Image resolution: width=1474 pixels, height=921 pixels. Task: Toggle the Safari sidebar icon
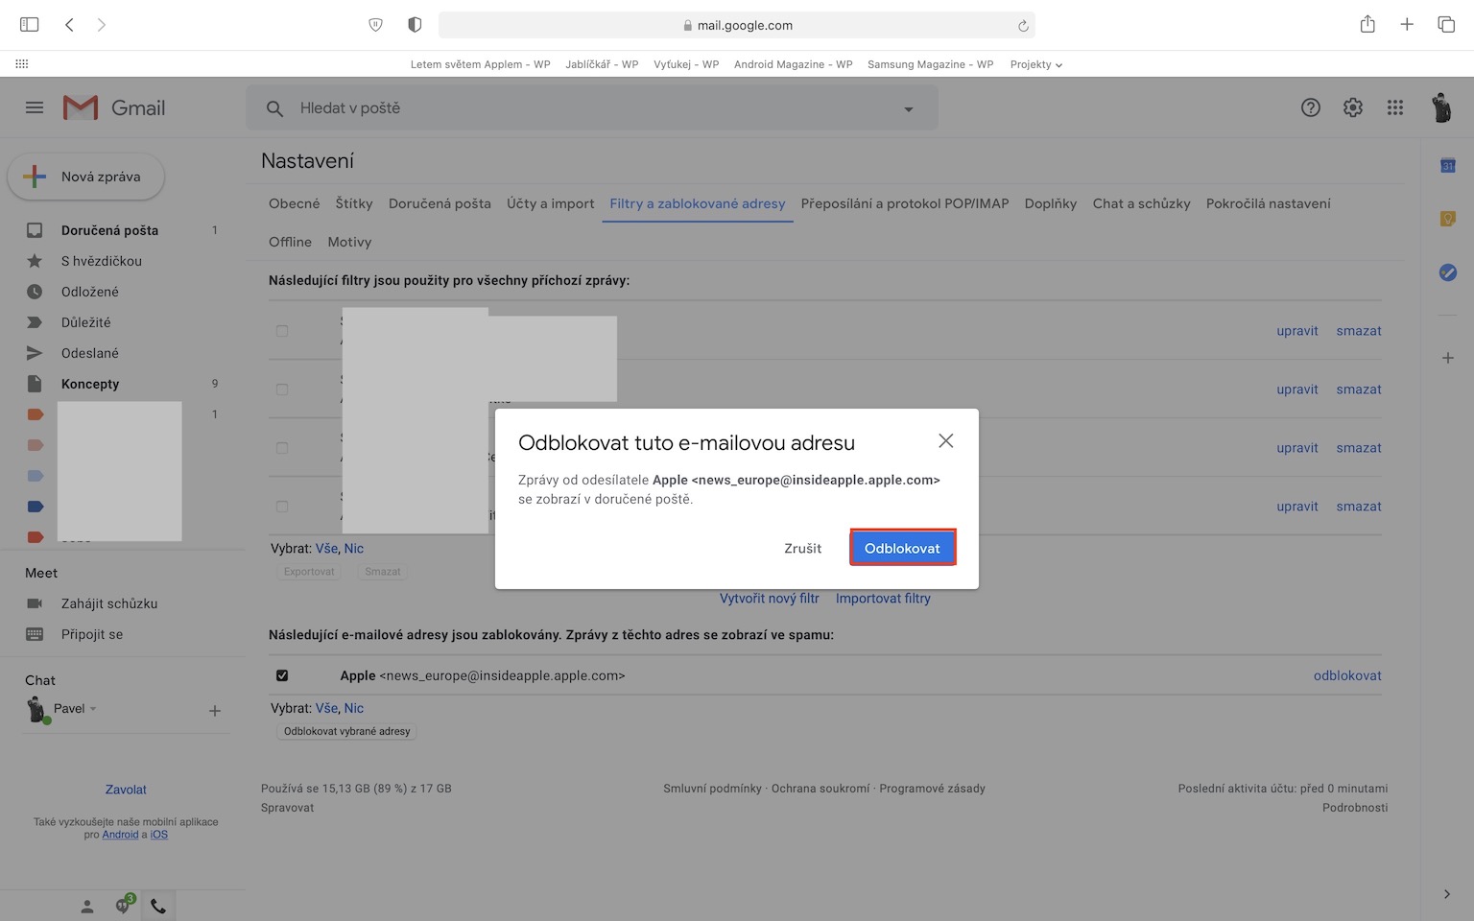(30, 25)
